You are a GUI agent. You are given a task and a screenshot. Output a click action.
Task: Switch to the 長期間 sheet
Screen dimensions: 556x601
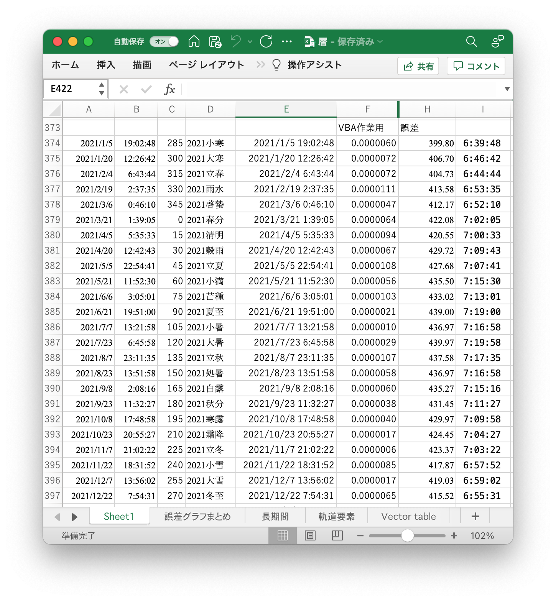[x=275, y=516]
